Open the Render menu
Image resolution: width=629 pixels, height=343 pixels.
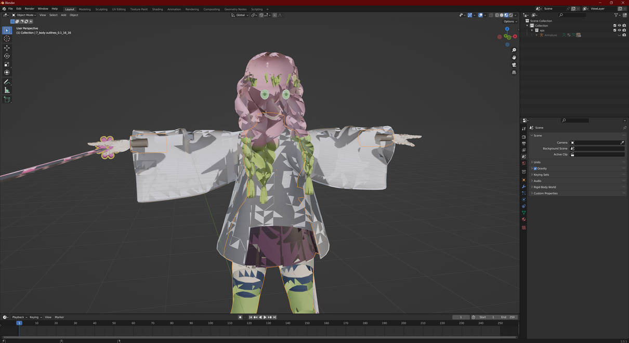click(x=30, y=9)
